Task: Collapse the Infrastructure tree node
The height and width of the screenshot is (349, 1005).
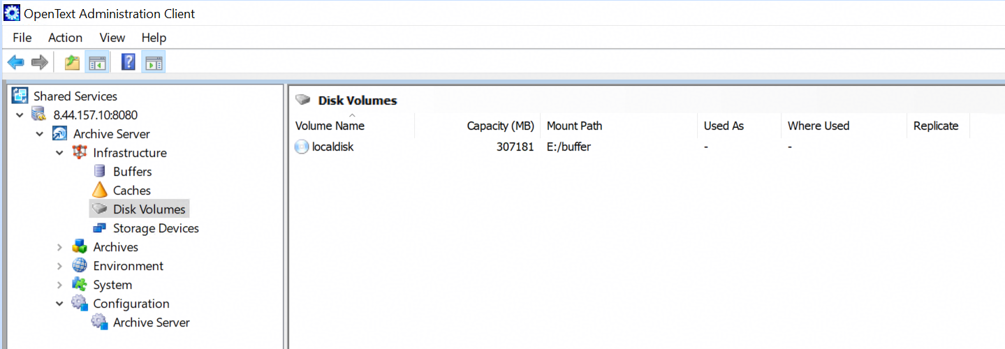Action: 60,152
